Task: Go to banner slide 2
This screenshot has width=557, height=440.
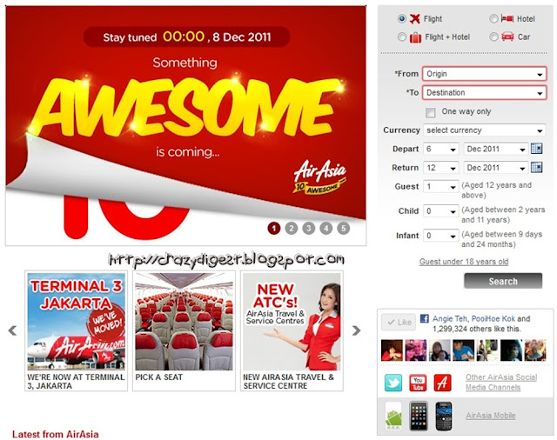Action: pyautogui.click(x=292, y=228)
